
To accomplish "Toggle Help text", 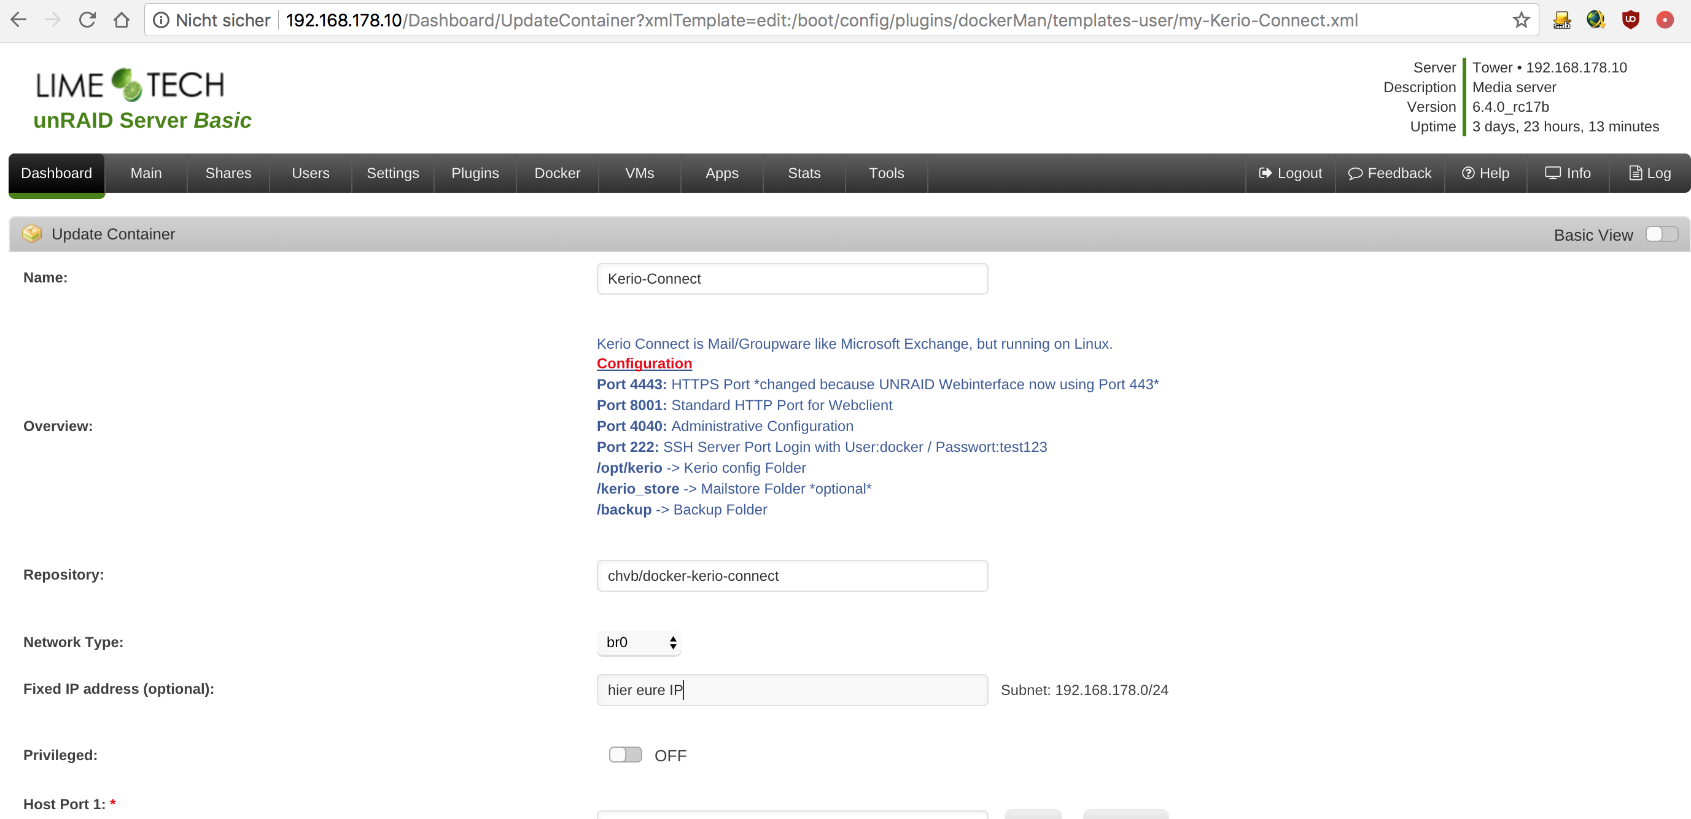I will 1485,173.
